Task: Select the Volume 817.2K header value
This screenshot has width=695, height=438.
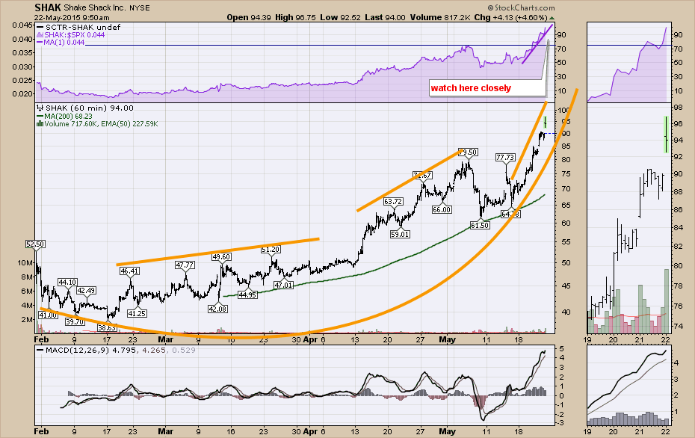Action: click(440, 17)
